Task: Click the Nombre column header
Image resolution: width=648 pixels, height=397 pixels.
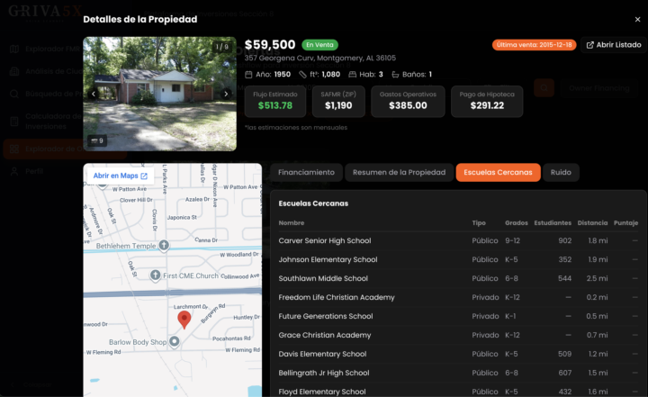Action: 292,223
